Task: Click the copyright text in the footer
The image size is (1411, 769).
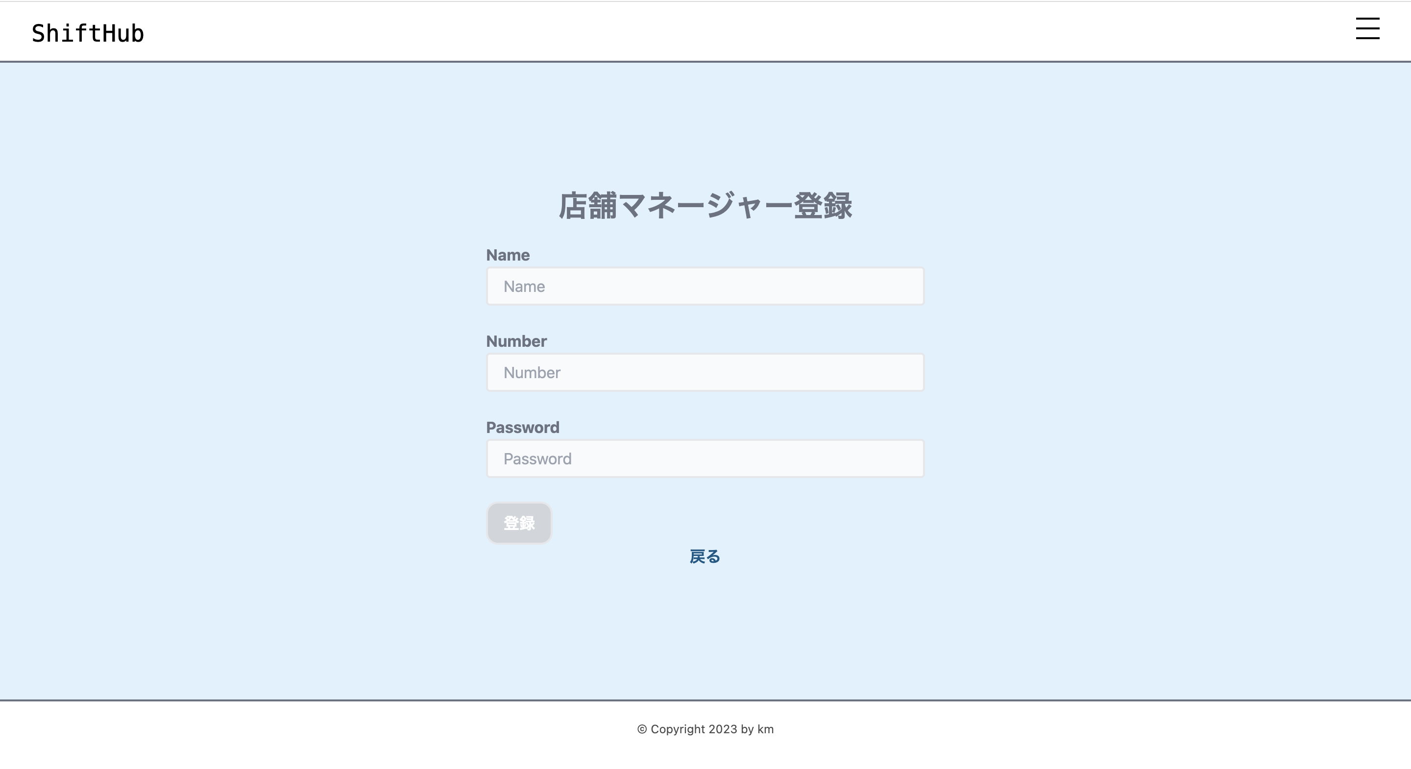Action: coord(705,729)
